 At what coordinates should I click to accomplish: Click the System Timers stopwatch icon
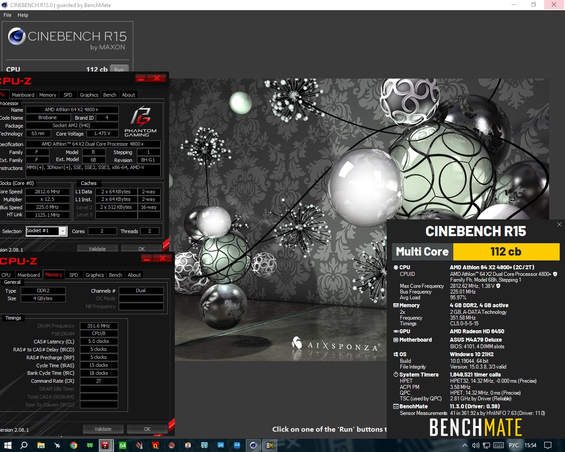[396, 375]
